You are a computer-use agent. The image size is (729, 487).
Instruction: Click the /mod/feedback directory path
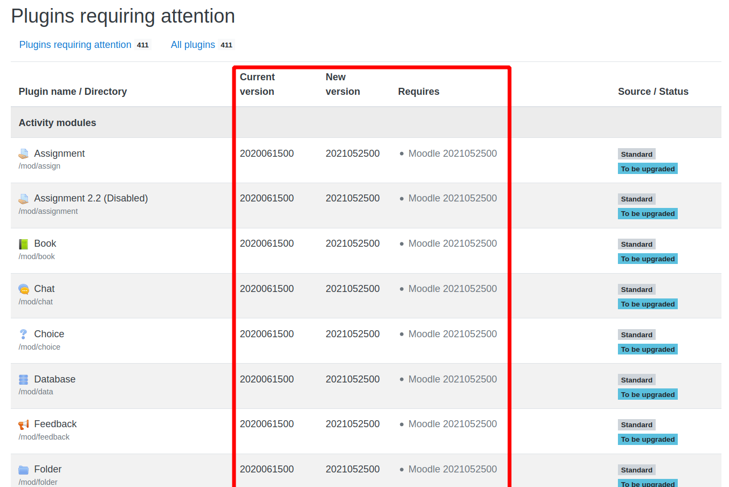(44, 437)
